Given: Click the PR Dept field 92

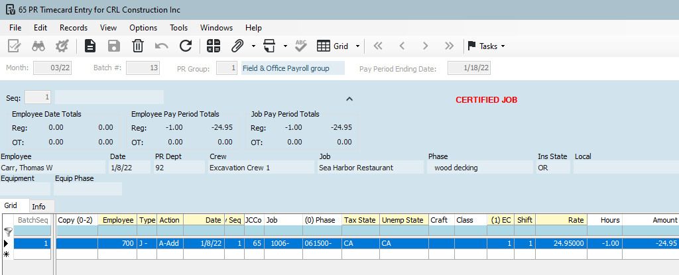Looking at the screenshot, I should (x=179, y=168).
